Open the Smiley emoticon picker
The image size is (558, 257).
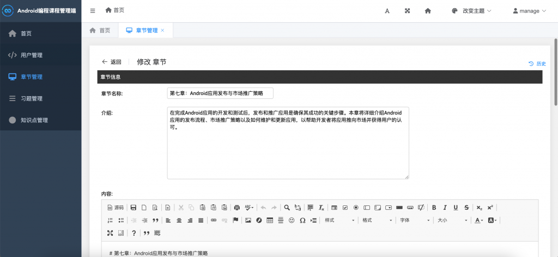(x=292, y=221)
